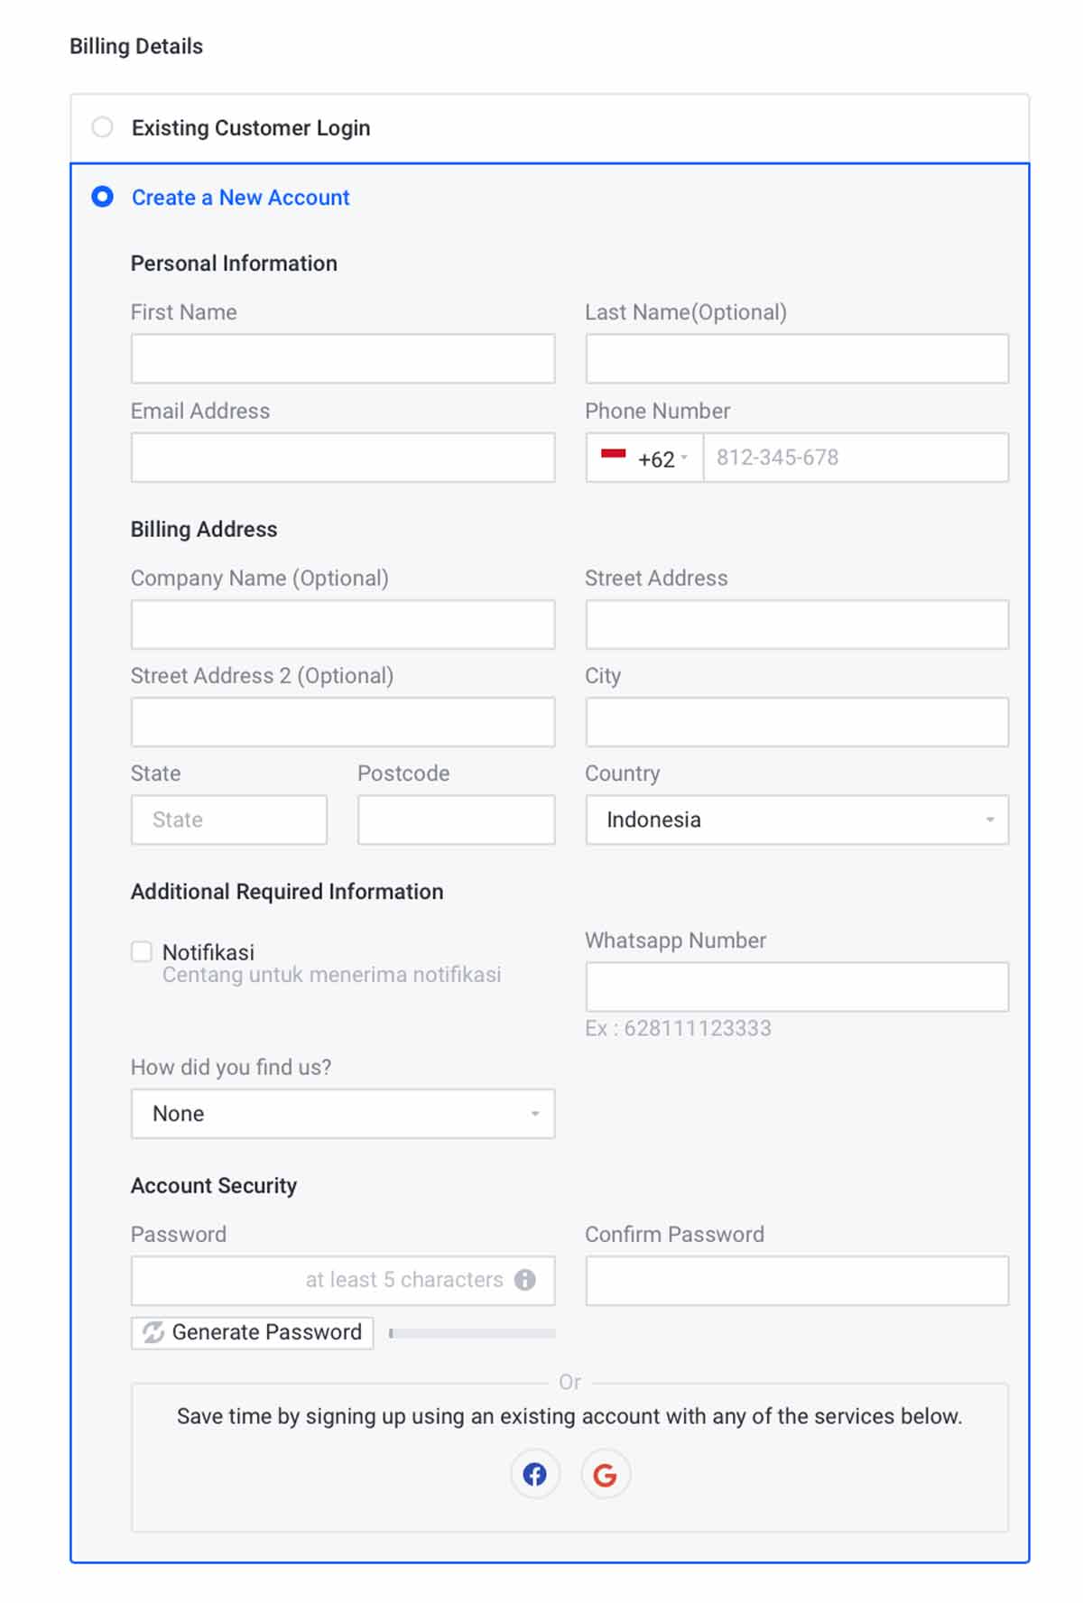The height and width of the screenshot is (1603, 1083).
Task: Click the Whatsapp Number input field
Action: tap(796, 986)
